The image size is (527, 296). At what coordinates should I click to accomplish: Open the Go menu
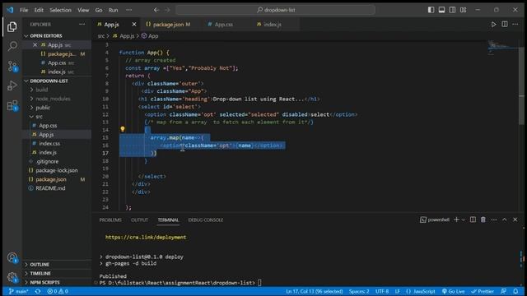(x=99, y=10)
